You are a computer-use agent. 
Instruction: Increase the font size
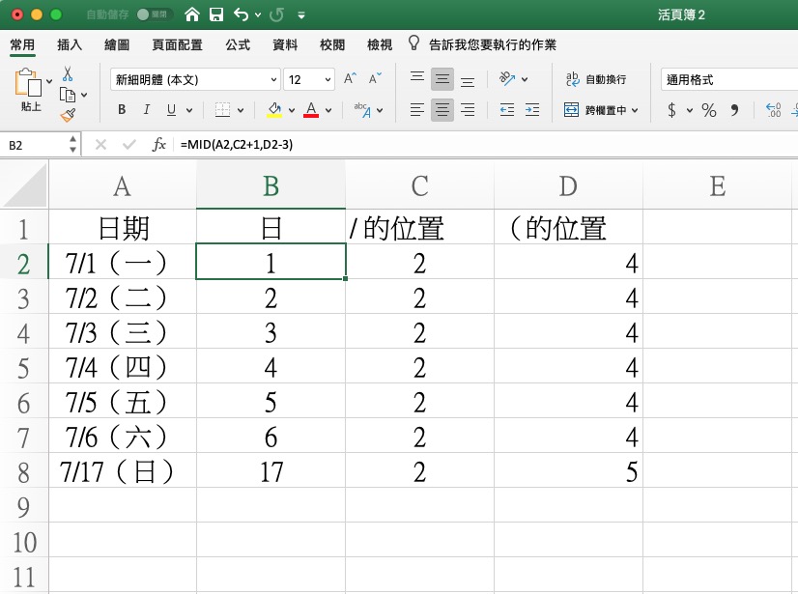tap(350, 78)
